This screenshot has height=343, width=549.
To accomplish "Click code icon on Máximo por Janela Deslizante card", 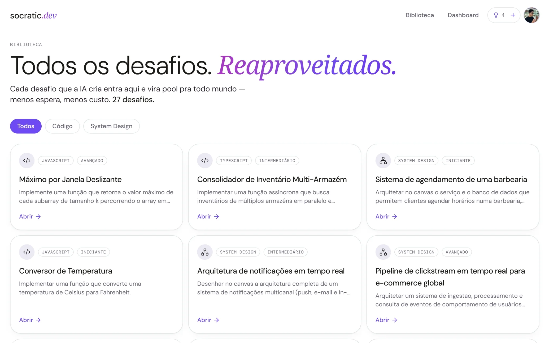I will [x=27, y=161].
